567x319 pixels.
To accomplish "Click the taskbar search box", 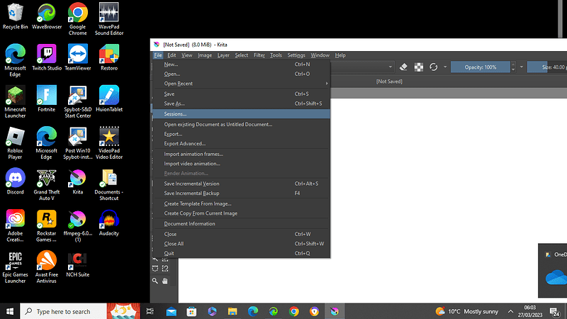I will pyautogui.click(x=63, y=311).
